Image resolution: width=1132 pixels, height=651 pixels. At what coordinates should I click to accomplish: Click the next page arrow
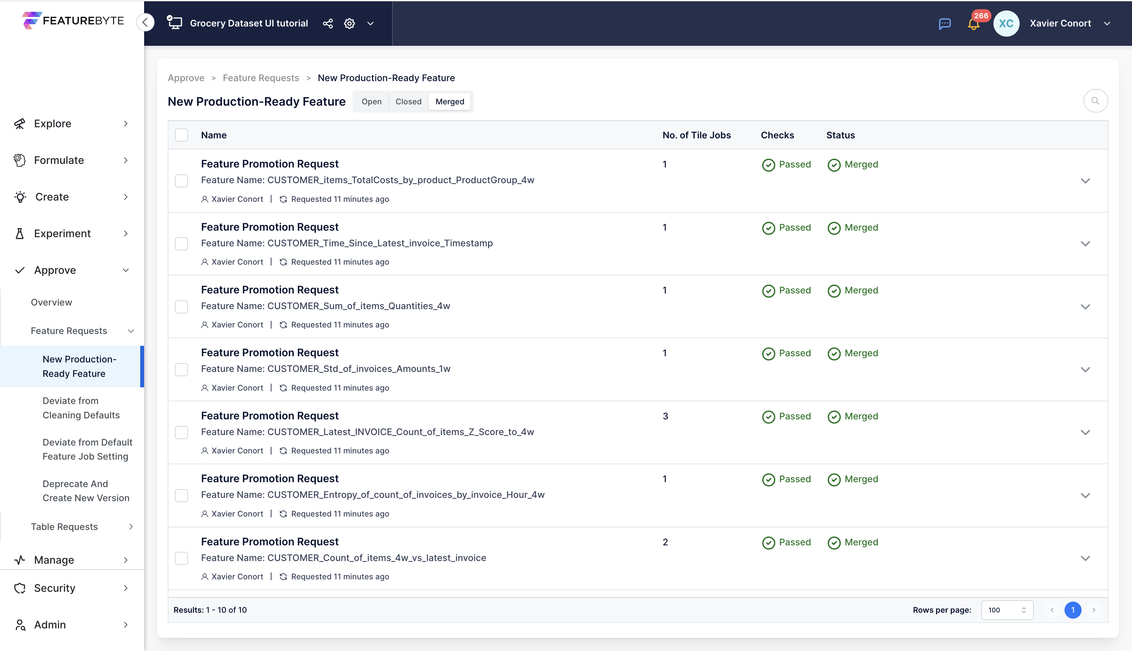point(1093,610)
